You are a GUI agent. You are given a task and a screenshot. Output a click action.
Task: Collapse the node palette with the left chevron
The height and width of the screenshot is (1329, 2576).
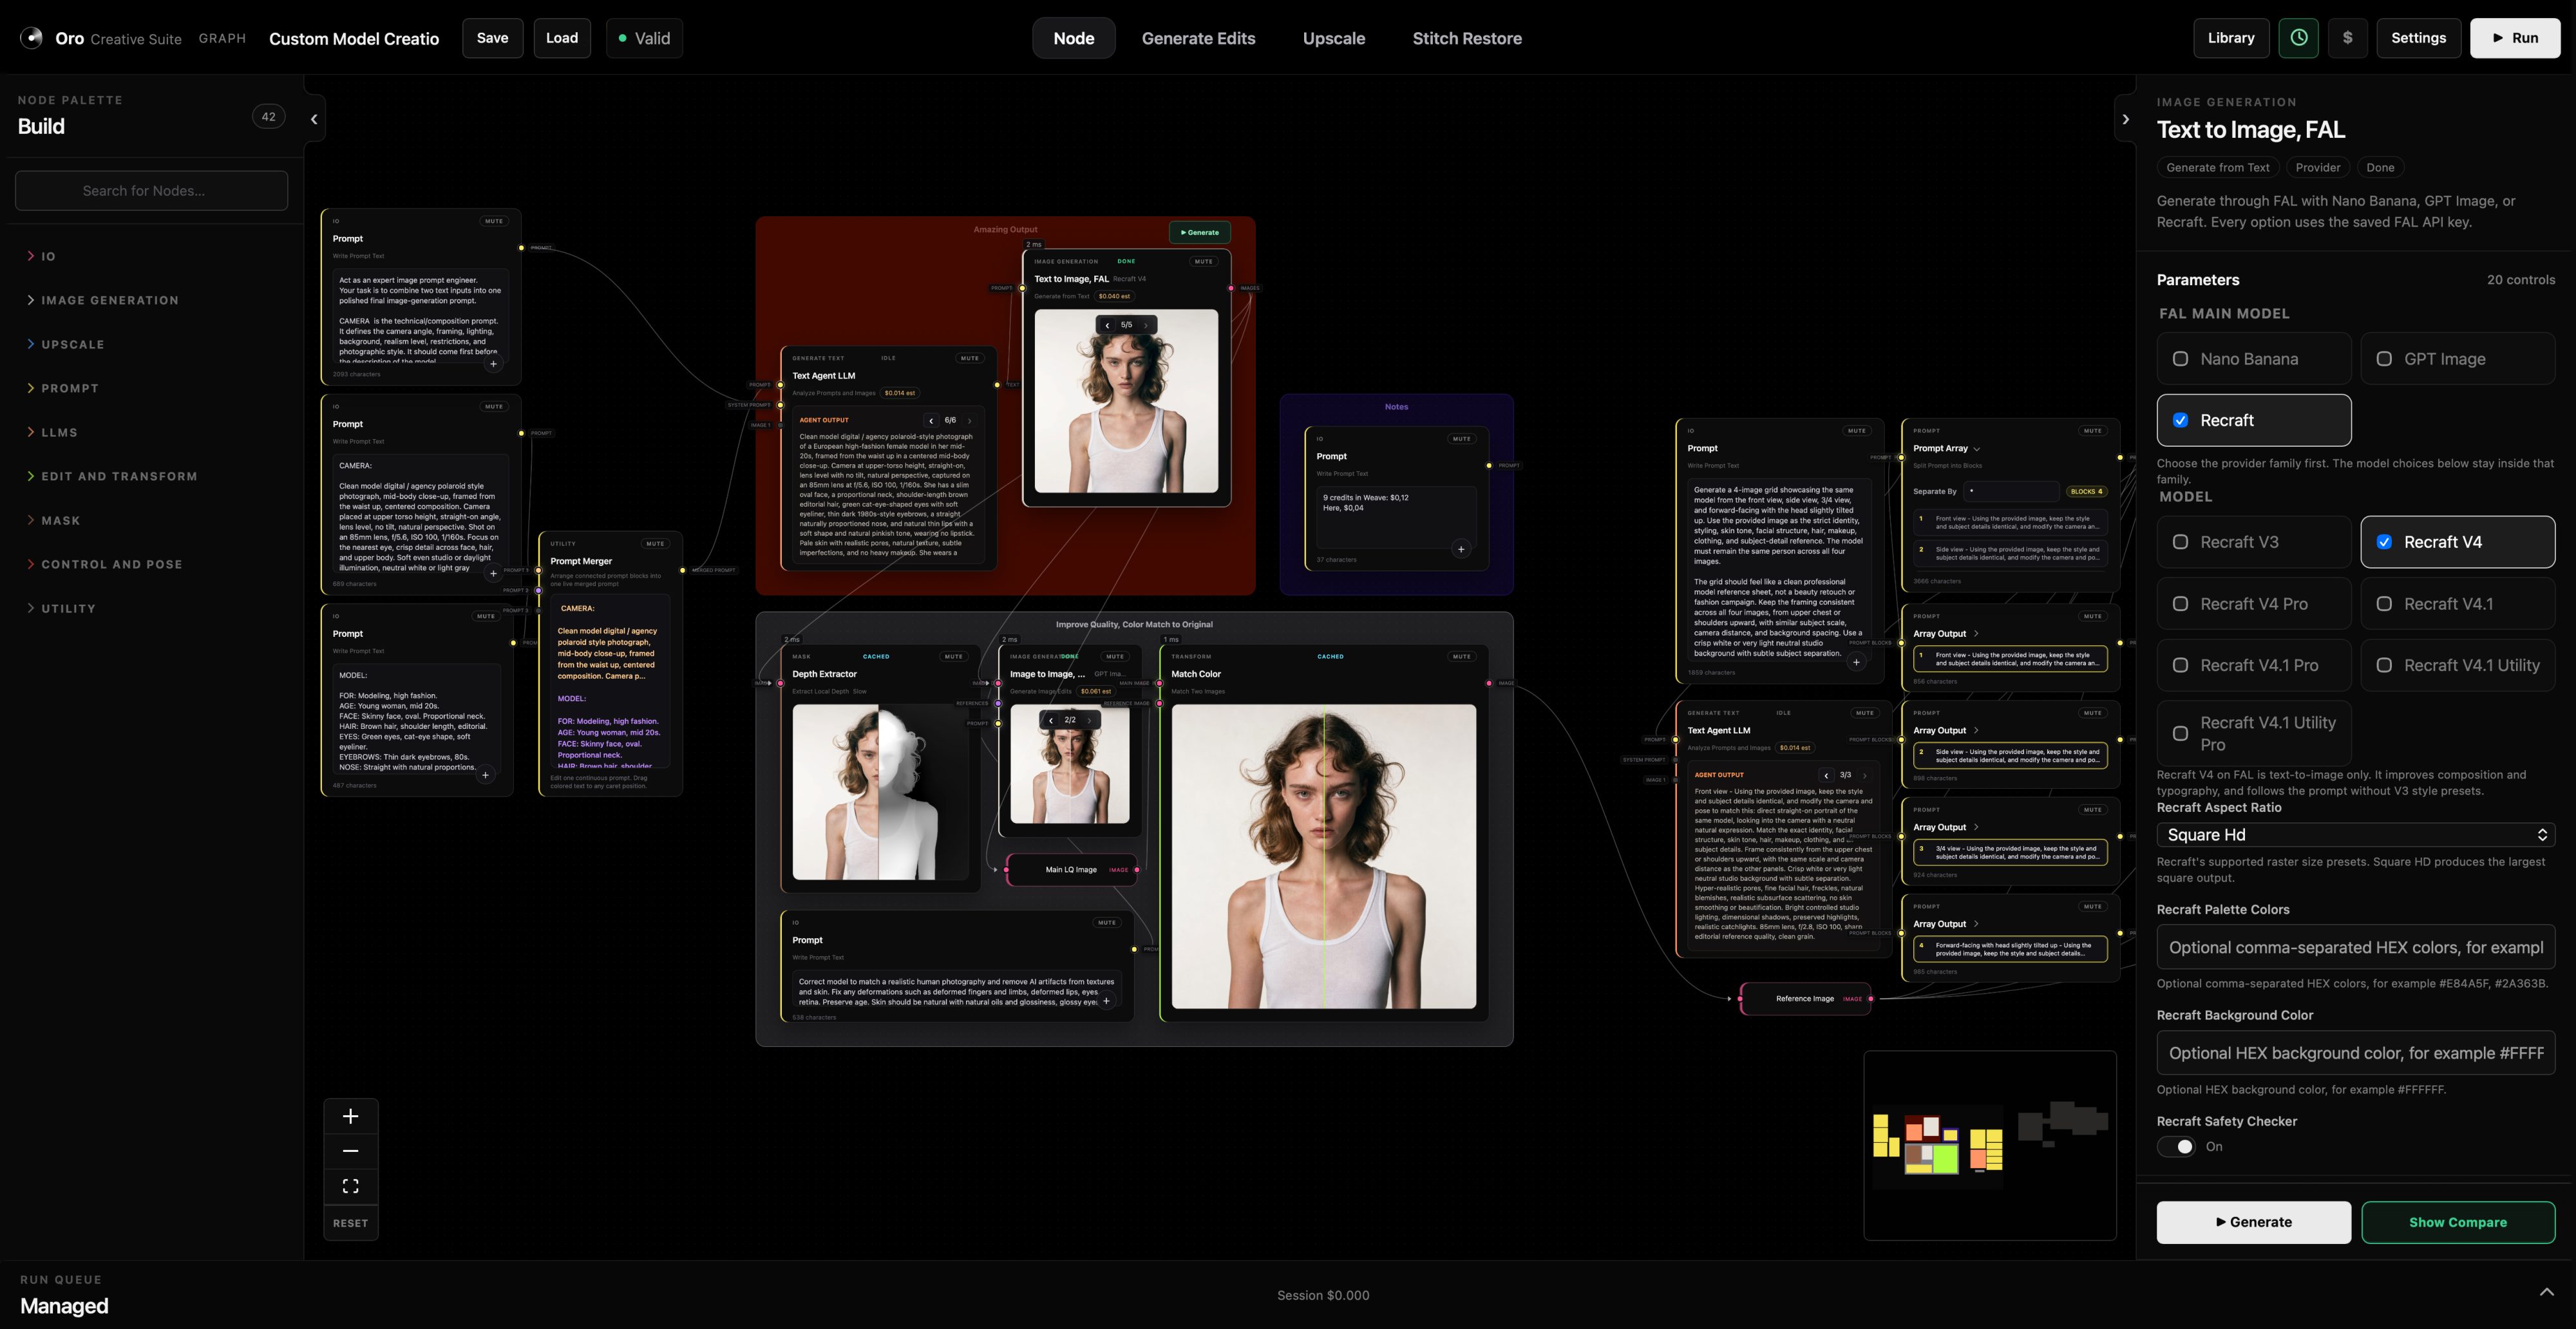pos(314,119)
